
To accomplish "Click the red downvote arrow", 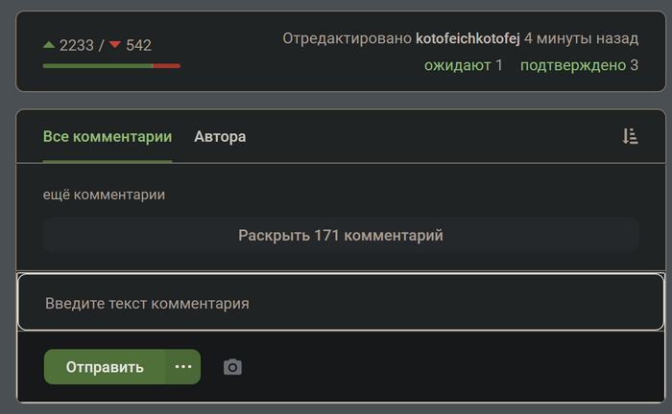I will (x=114, y=45).
